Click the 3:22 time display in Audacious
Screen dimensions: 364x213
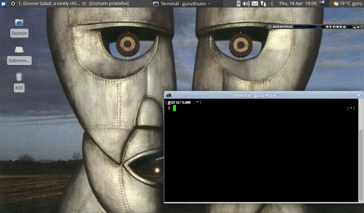point(319,27)
